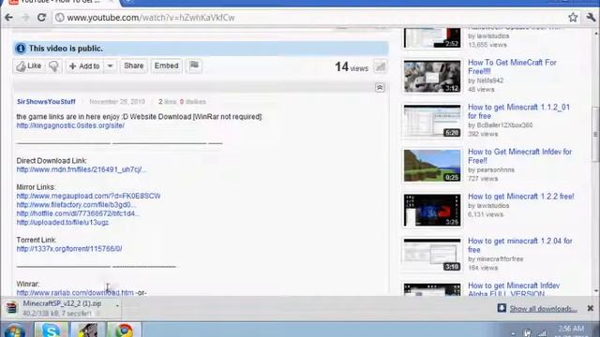The width and height of the screenshot is (600, 337).
Task: Click thumbnail with 3:25 duration
Action: tap(432, 210)
